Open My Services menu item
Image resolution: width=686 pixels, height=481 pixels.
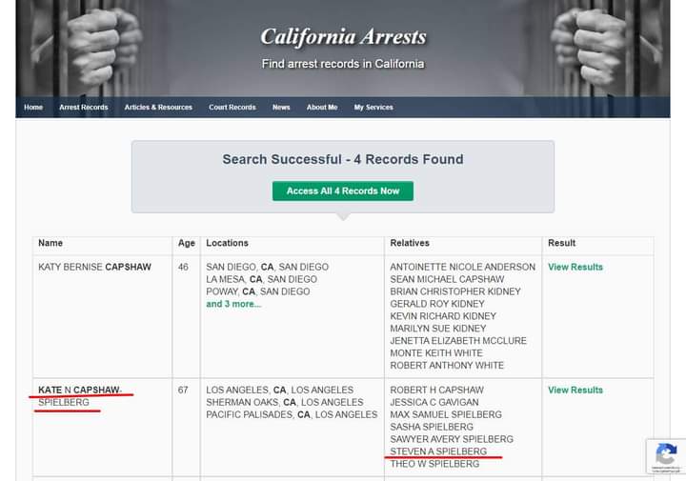coord(373,108)
